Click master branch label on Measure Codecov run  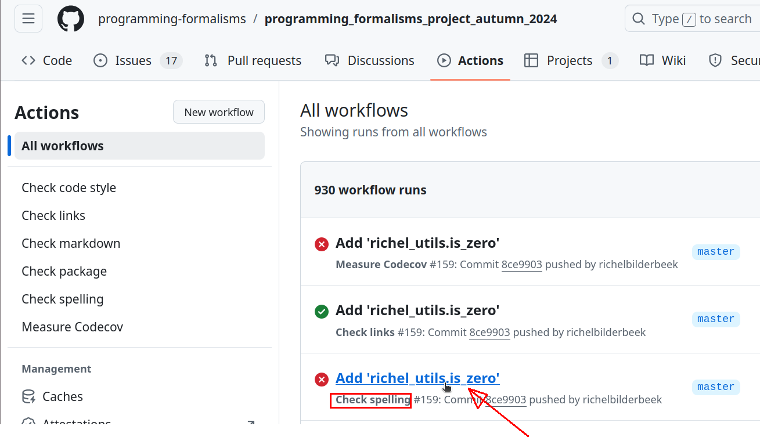click(715, 251)
